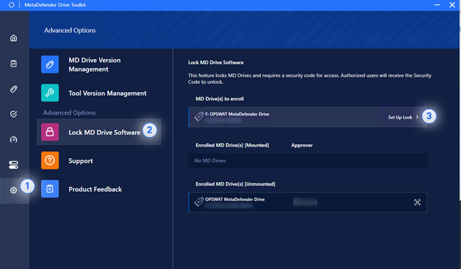Viewport: 461px width, 269px height.
Task: Open MD Drive Version Management
Action: click(95, 65)
